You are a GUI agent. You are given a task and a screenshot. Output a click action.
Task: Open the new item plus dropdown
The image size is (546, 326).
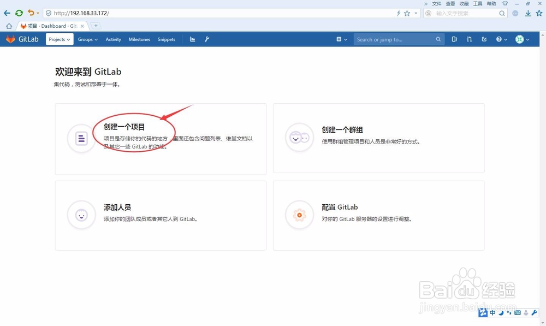click(x=342, y=39)
